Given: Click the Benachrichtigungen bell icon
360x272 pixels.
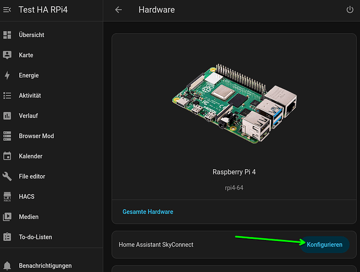Looking at the screenshot, I should pos(7,265).
